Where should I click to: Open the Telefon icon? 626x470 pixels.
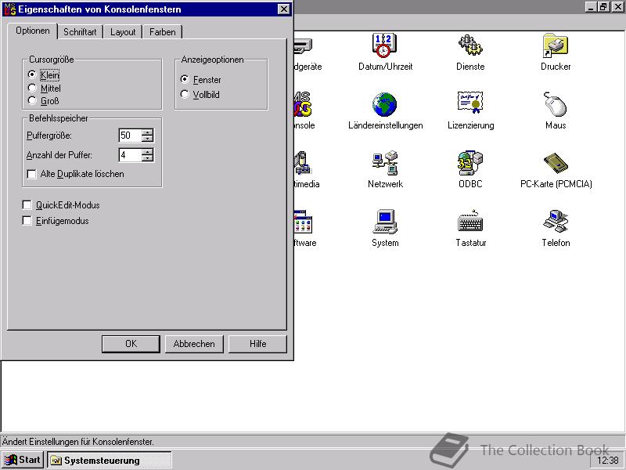coord(556,222)
